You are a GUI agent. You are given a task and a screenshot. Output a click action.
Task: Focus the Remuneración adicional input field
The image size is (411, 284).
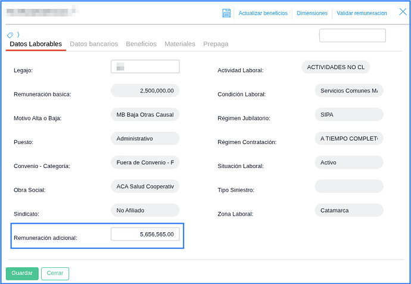coord(145,235)
